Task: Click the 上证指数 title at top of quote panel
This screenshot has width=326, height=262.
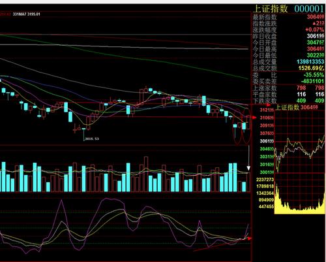Action: 271,8
